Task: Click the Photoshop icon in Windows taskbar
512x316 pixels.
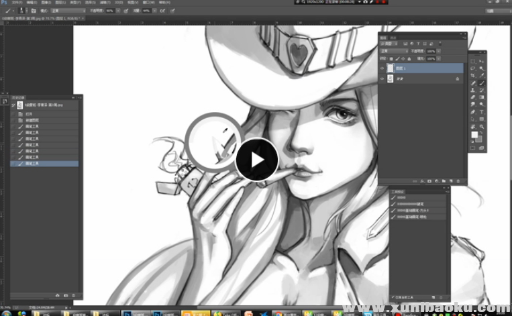Action: 126,312
